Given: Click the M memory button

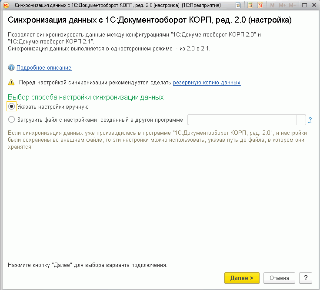Looking at the screenshot, I should tap(272, 5).
